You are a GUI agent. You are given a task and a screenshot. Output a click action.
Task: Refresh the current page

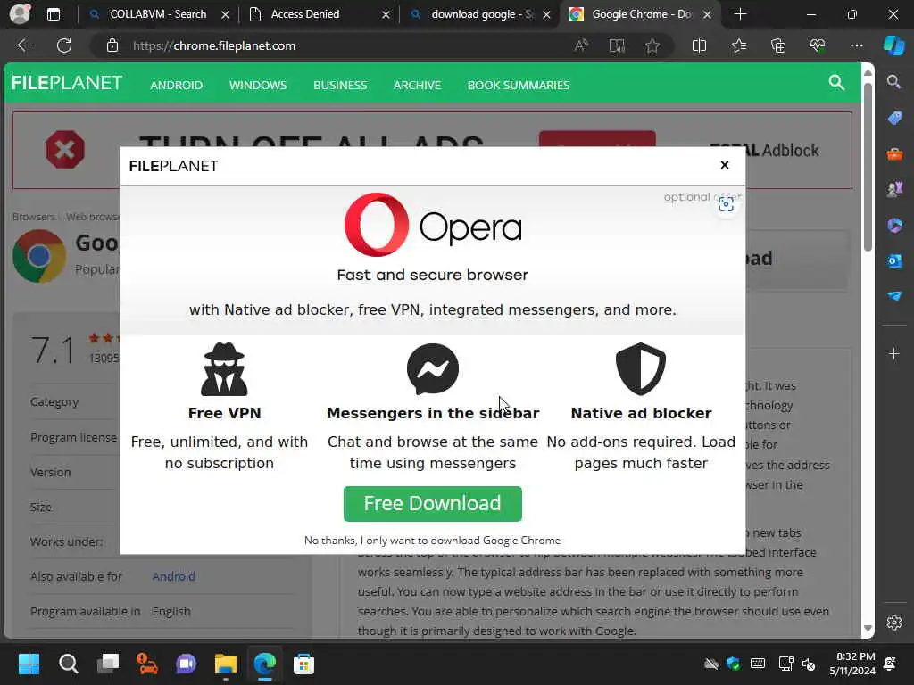(64, 45)
